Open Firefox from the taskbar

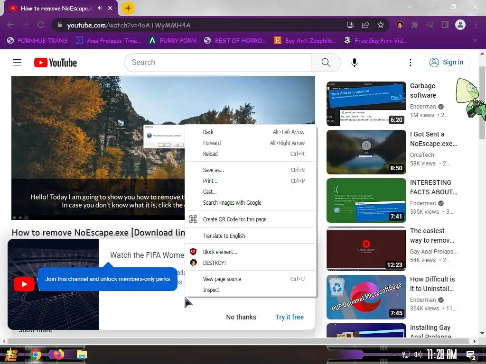[x=58, y=354]
